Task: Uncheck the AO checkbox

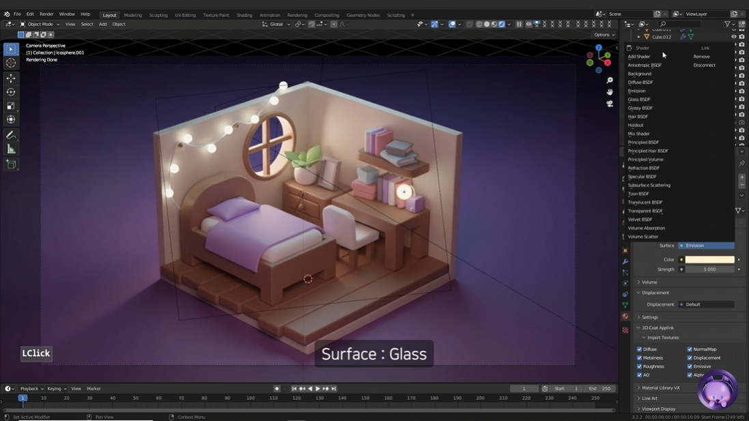Action: [x=640, y=375]
